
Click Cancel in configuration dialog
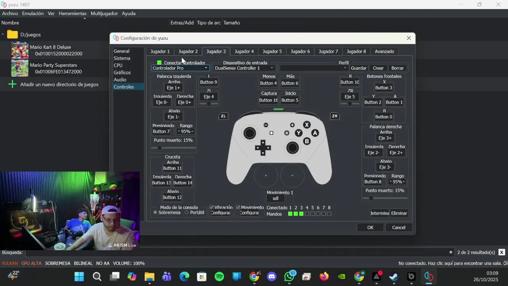coord(398,228)
